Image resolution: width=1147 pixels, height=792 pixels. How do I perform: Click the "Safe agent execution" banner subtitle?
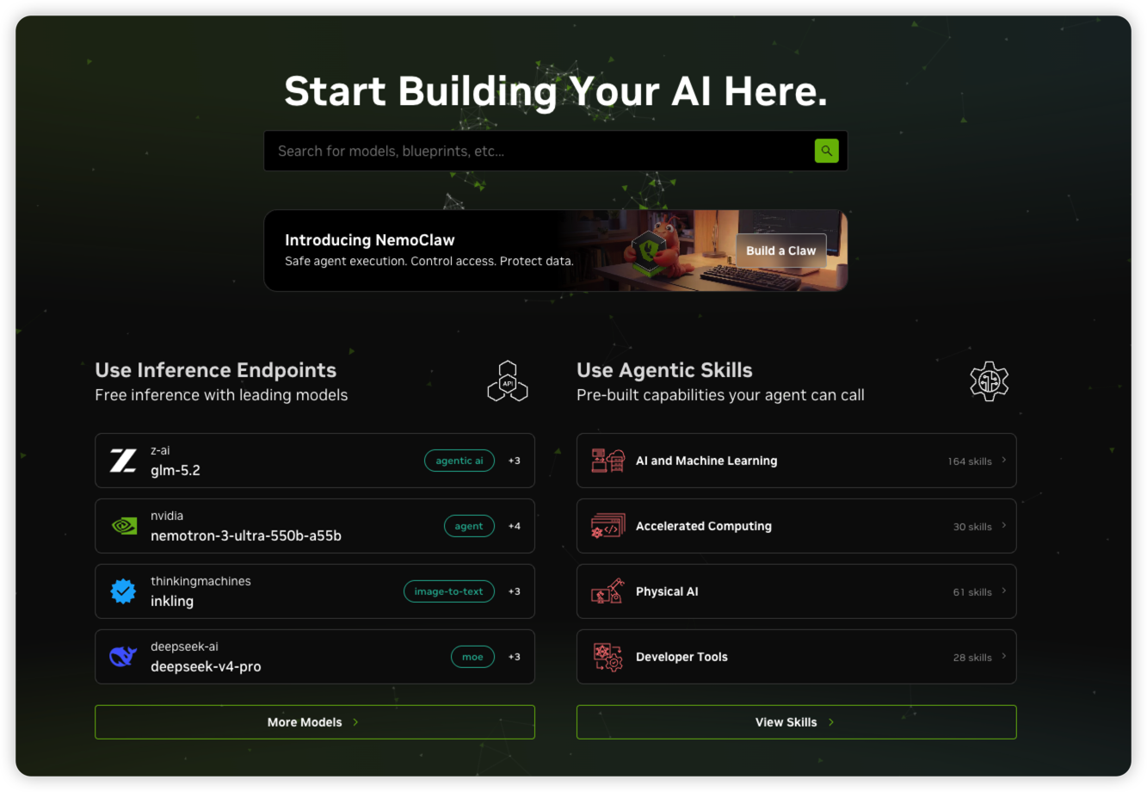[429, 261]
